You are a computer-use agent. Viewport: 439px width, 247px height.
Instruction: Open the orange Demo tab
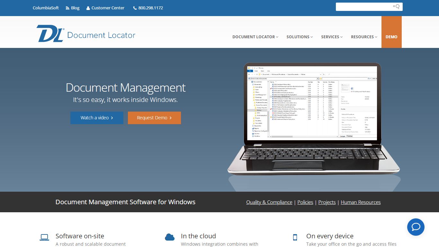(x=391, y=32)
